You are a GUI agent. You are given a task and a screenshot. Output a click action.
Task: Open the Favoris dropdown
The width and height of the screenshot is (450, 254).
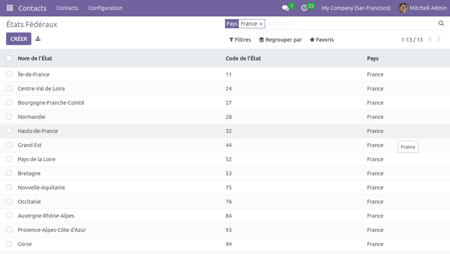[x=321, y=40]
